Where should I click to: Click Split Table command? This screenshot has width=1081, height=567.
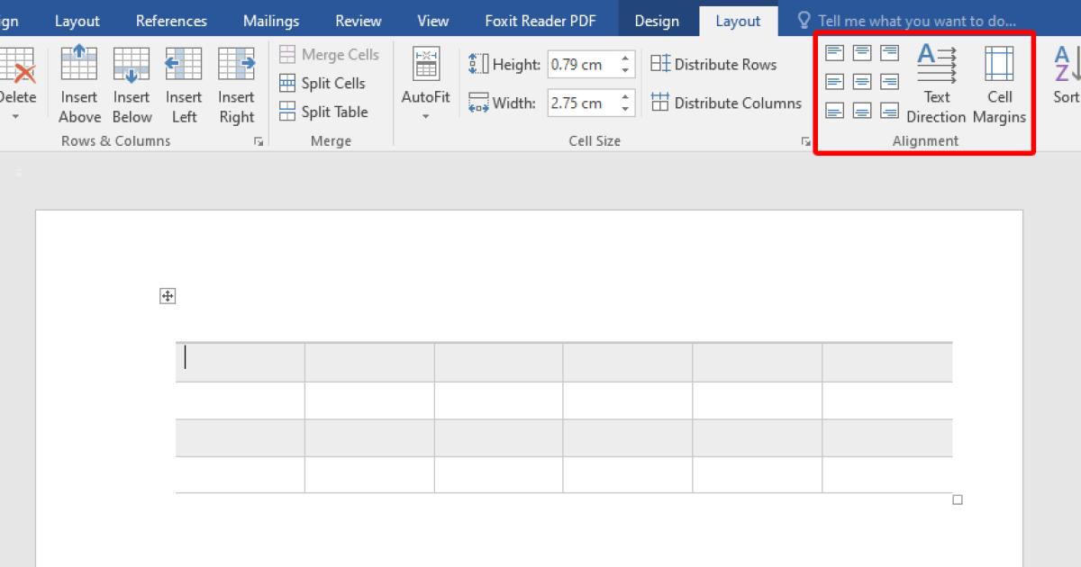click(x=323, y=112)
